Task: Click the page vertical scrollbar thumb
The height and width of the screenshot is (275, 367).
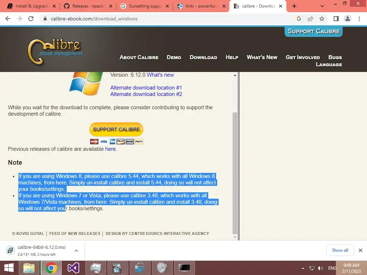Action: click(235, 173)
